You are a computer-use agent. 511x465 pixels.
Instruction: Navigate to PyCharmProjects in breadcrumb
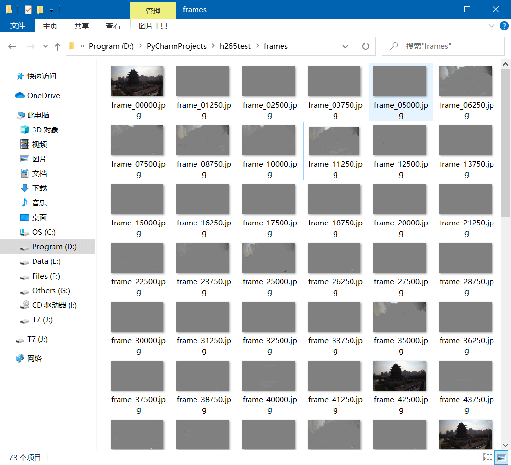[x=176, y=46]
